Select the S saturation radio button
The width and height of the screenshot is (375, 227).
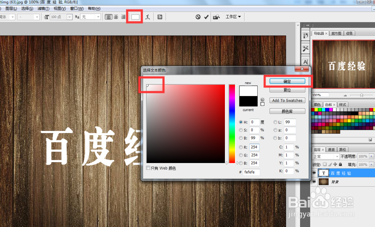click(x=241, y=130)
